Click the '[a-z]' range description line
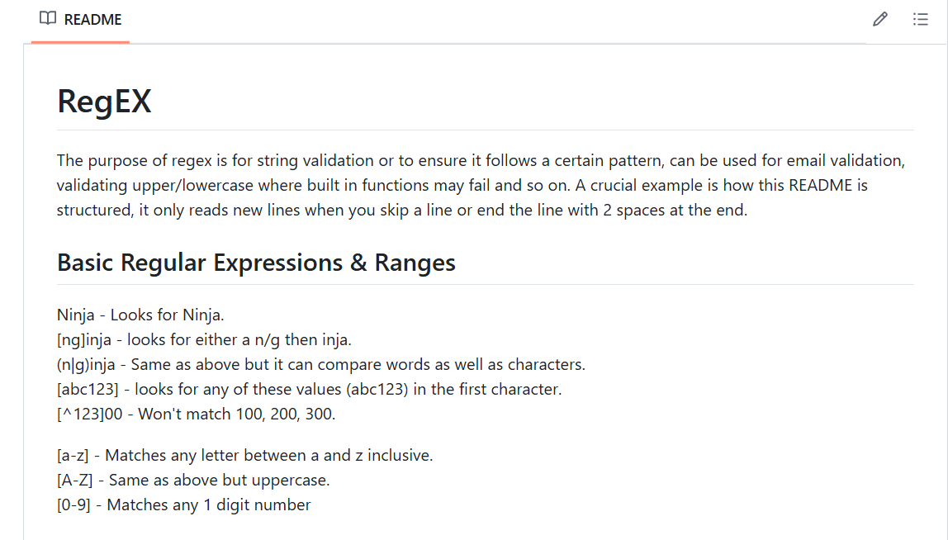 click(244, 455)
